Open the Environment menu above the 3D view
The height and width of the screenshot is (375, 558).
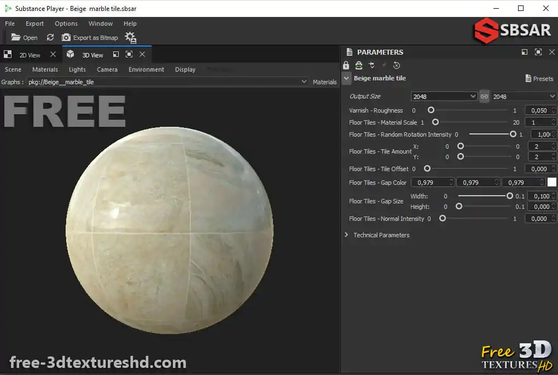pyautogui.click(x=146, y=69)
